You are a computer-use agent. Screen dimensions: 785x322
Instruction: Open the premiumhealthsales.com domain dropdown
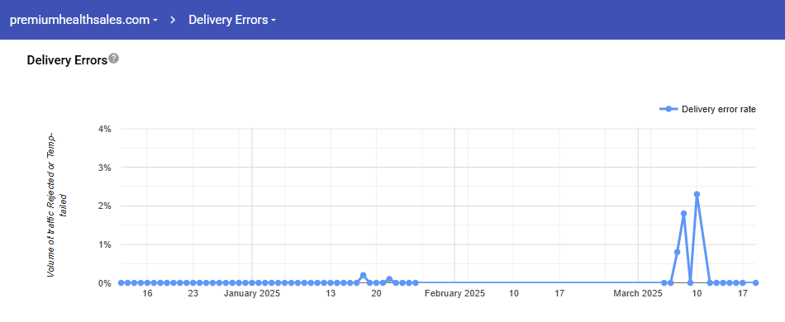point(83,20)
